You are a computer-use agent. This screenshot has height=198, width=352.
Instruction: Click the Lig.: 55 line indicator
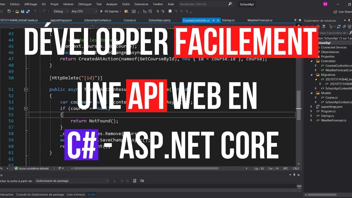tap(259, 168)
